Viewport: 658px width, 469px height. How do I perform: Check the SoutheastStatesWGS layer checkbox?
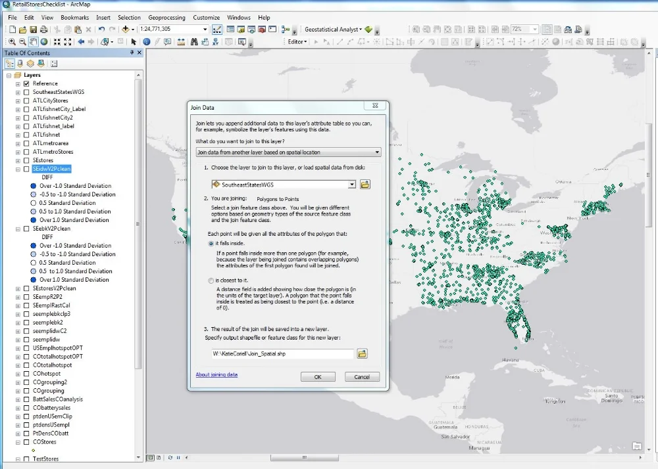26,92
